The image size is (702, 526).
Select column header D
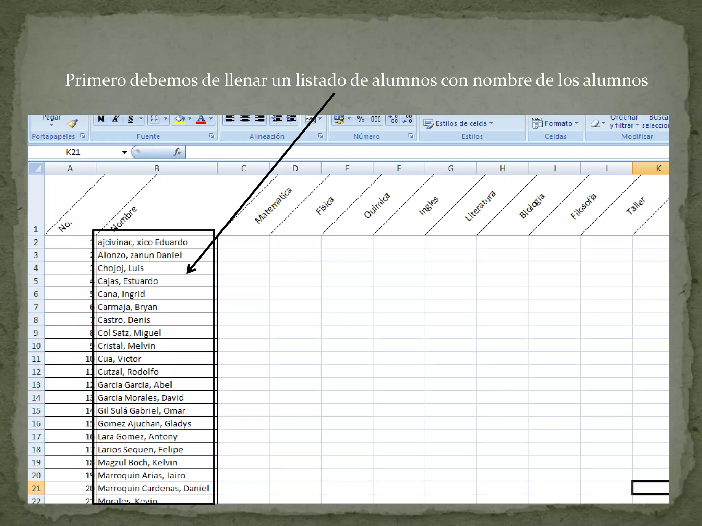(295, 168)
